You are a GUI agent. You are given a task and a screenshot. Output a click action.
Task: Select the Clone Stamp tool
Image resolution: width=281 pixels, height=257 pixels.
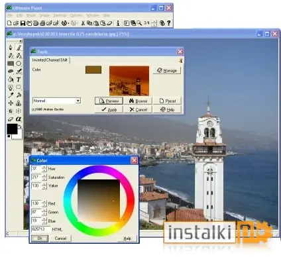click(19, 103)
